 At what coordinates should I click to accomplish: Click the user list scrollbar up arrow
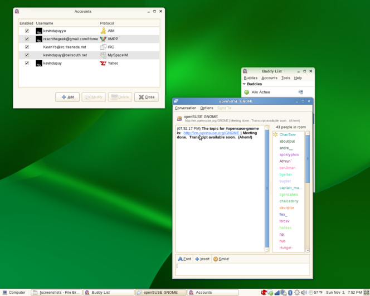click(308, 133)
